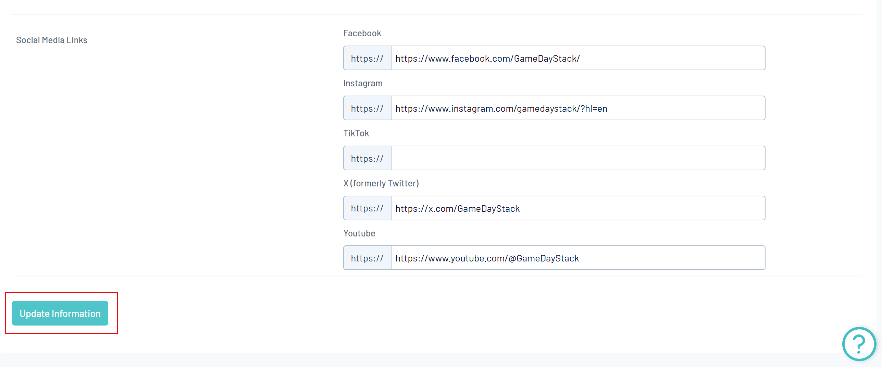Click the https:// prefix beside TikTok field

pyautogui.click(x=367, y=158)
